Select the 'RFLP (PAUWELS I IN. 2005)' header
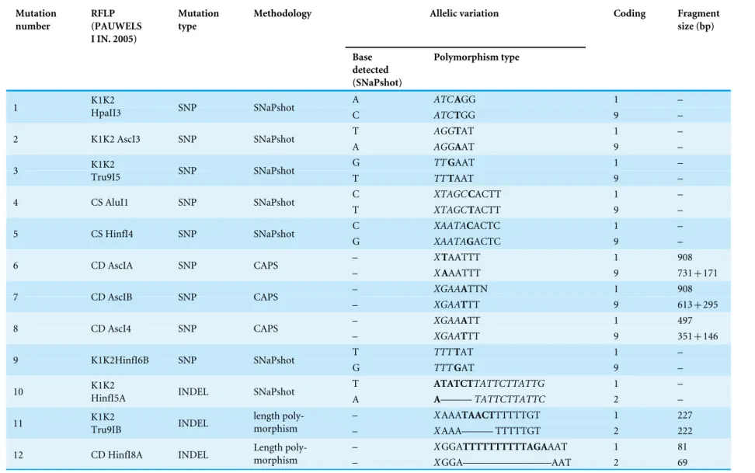 116,26
